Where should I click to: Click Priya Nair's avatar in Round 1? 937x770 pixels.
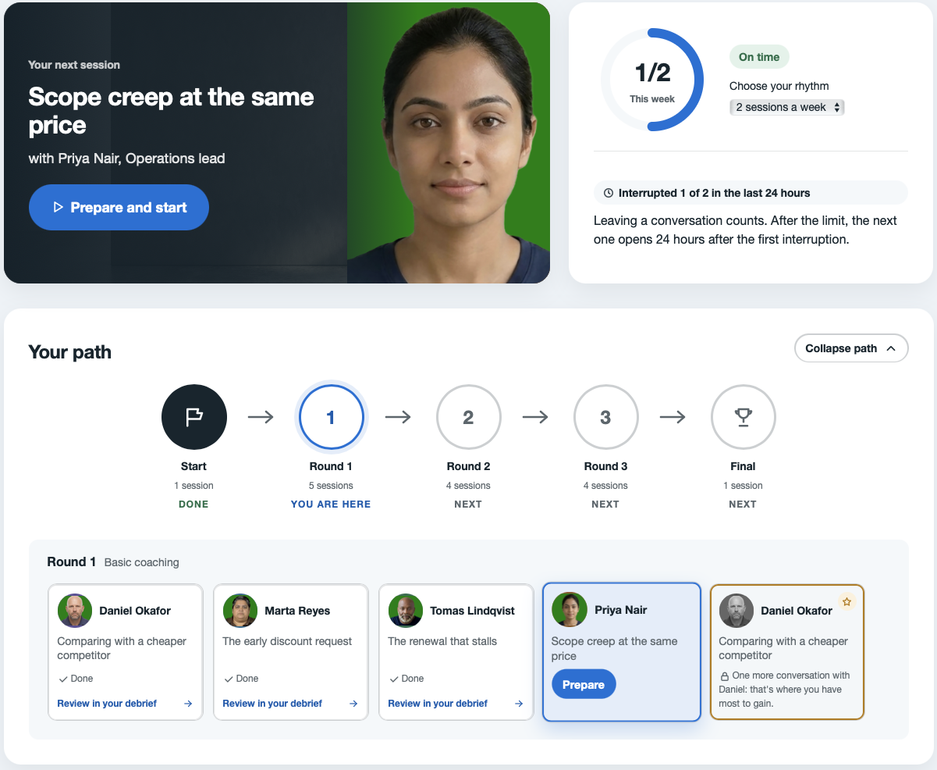569,610
